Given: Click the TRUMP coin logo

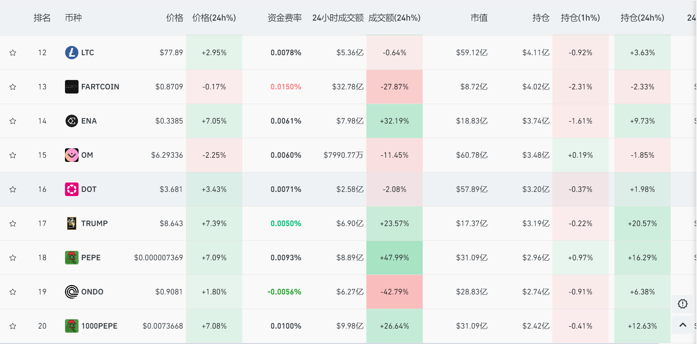Looking at the screenshot, I should (x=71, y=223).
